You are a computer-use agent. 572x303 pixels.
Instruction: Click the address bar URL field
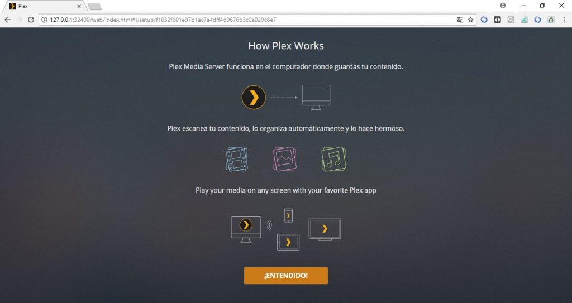(x=248, y=20)
